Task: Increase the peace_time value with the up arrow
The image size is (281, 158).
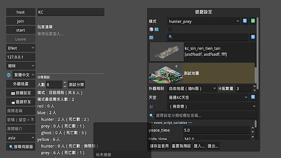Action: [253, 128]
